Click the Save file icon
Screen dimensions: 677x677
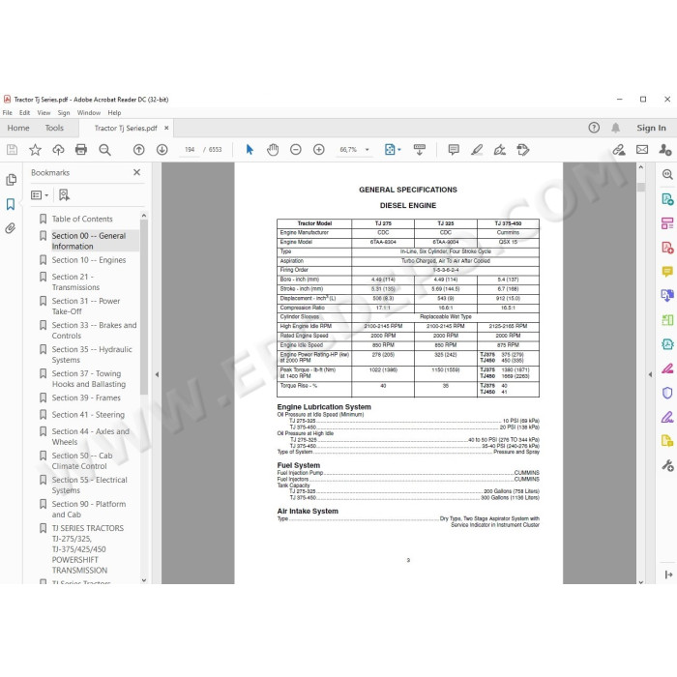(x=12, y=150)
